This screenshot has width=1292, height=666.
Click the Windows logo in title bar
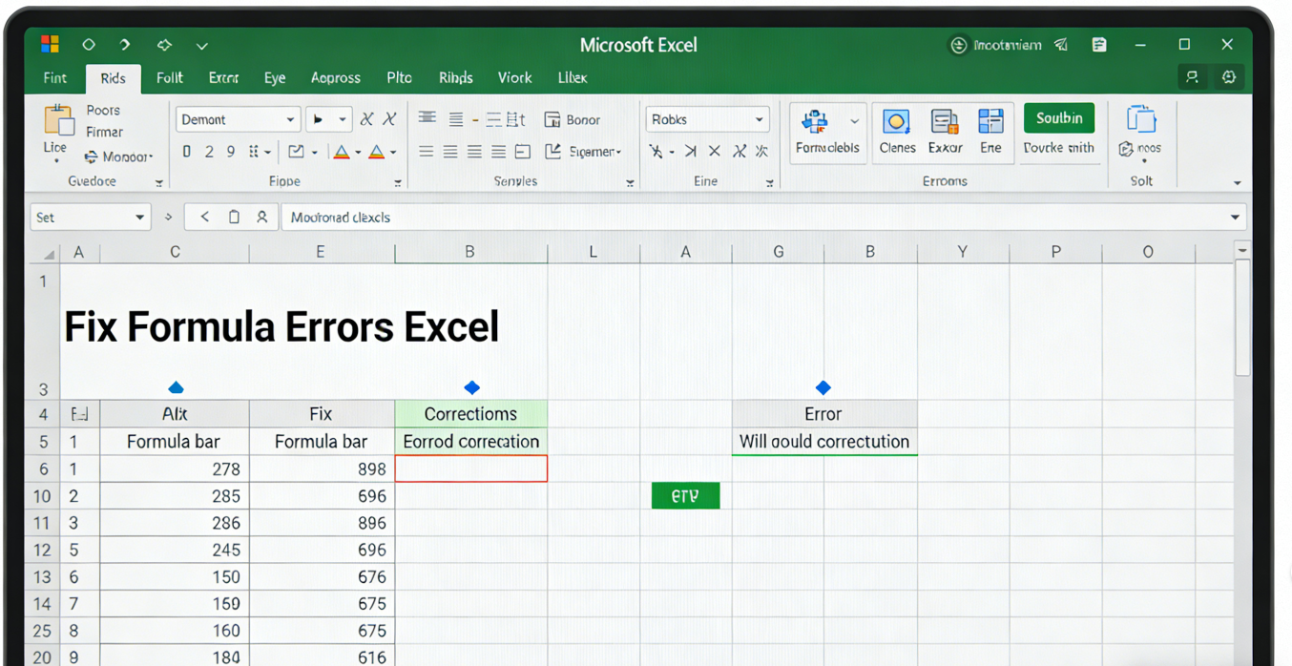(x=51, y=44)
